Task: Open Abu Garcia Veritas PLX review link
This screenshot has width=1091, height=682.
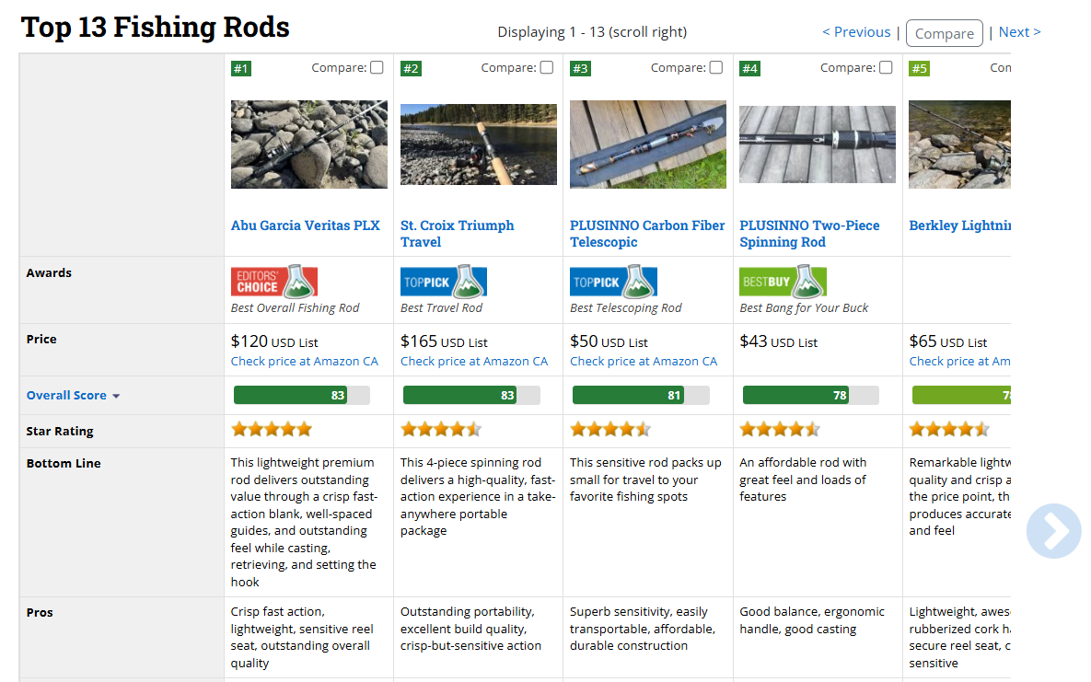Action: click(305, 225)
